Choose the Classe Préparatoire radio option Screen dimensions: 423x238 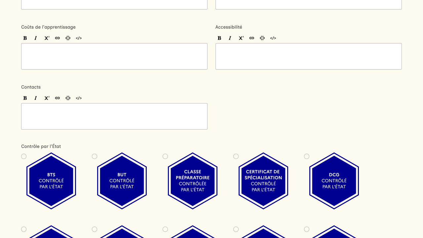165,156
